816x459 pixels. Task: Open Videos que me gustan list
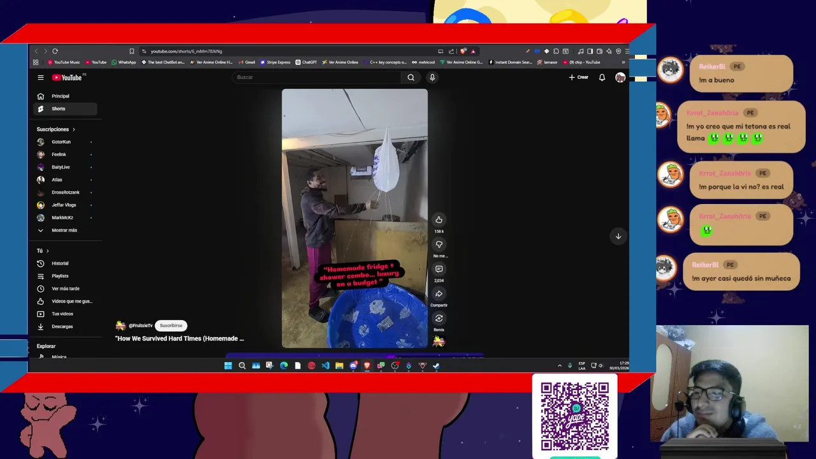pos(65,301)
